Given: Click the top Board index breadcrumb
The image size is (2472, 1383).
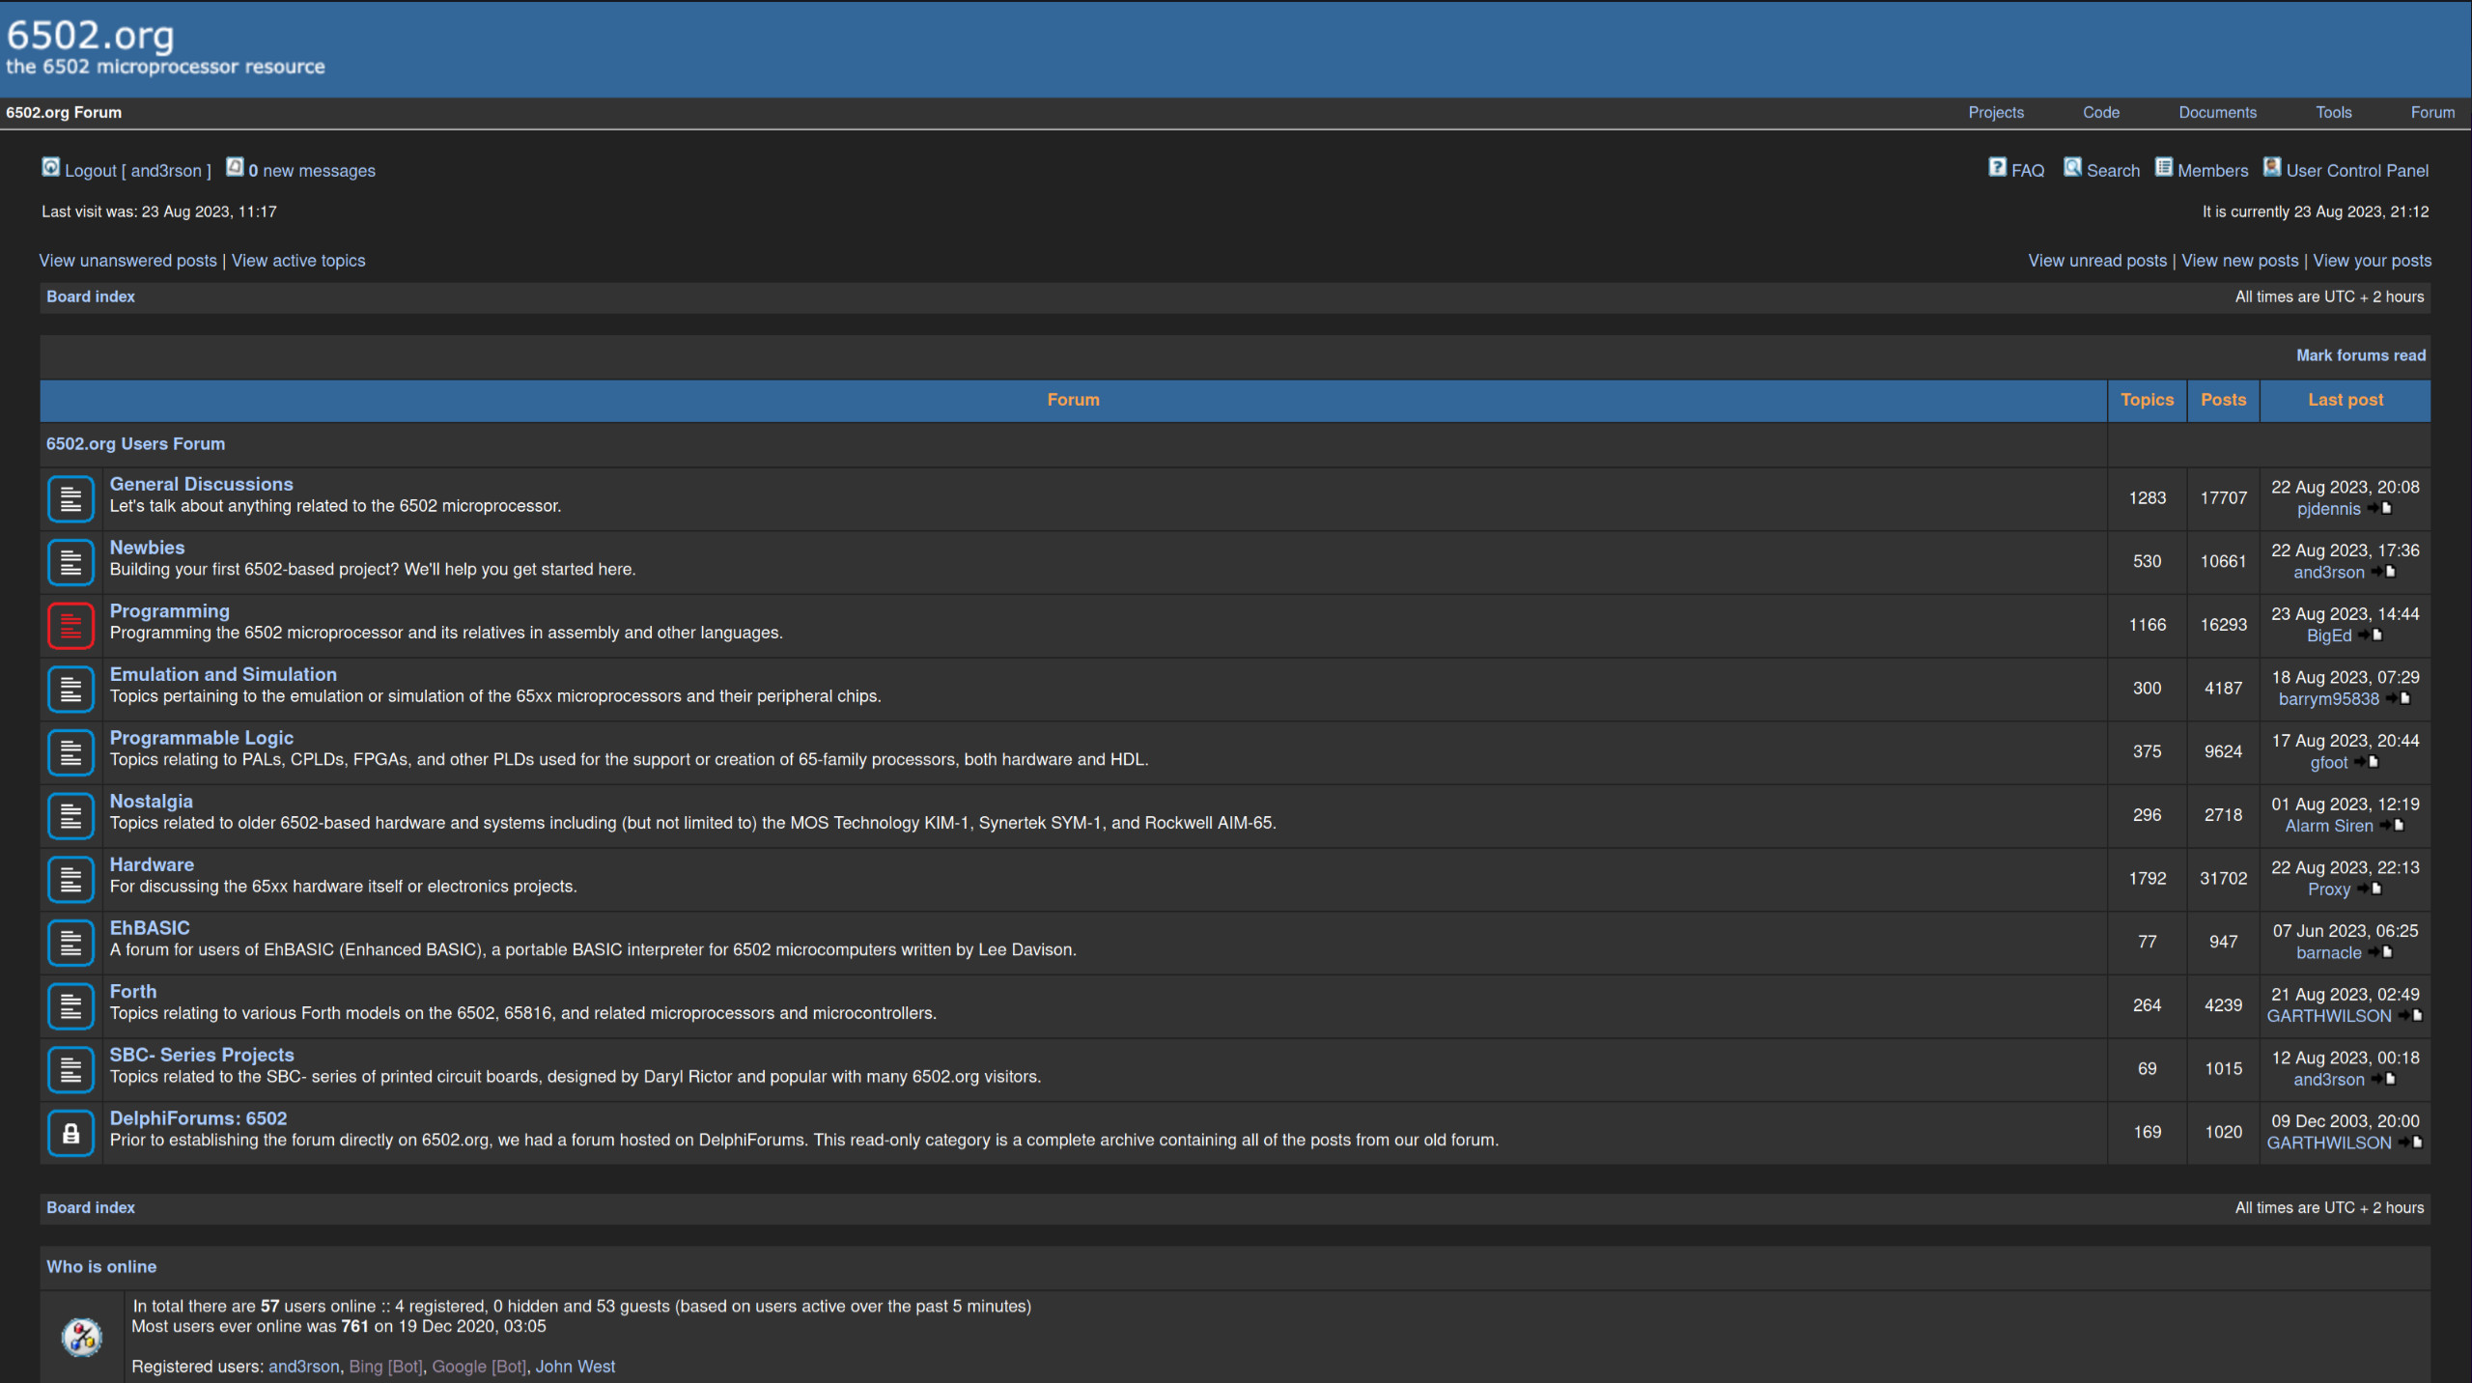Looking at the screenshot, I should (x=91, y=296).
